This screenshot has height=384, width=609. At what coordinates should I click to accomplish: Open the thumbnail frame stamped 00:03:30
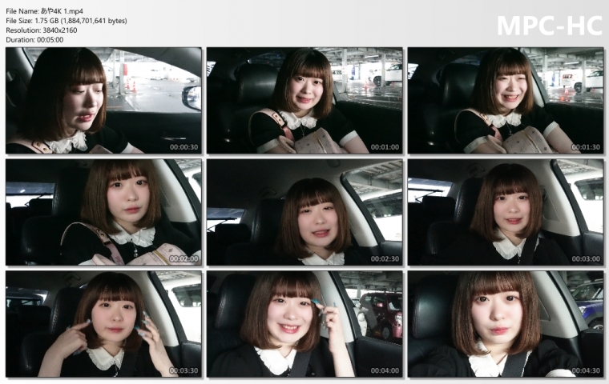coord(103,324)
